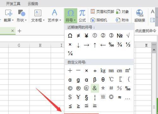Click the 截屏 screenshot icon
Screen dimensions: 158x114
coord(9,13)
